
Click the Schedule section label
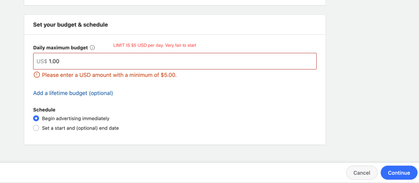[x=44, y=109]
